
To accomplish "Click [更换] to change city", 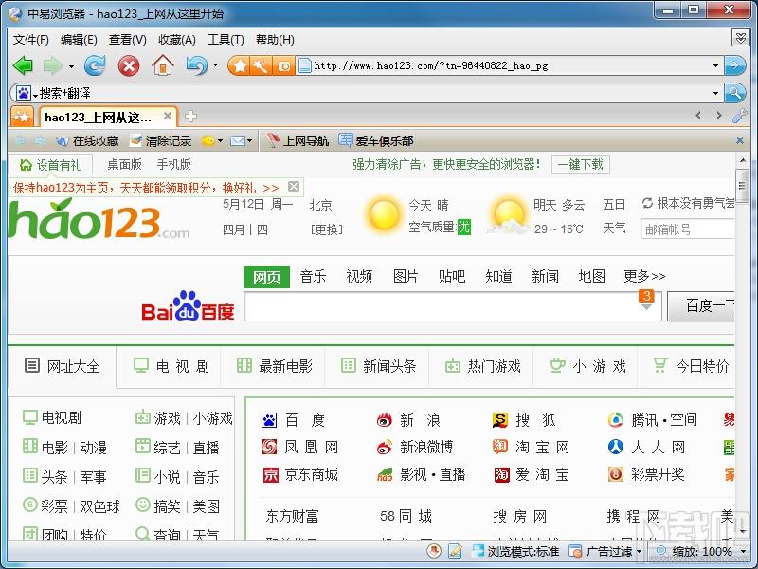I will 327,229.
